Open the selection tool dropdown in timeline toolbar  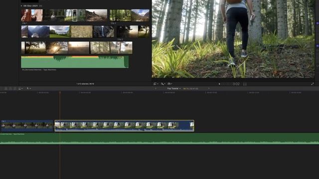29,89
